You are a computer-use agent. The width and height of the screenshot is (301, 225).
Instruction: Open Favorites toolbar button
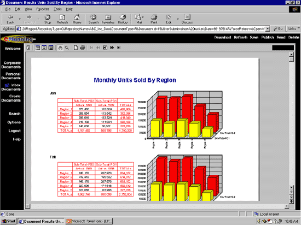108,19
